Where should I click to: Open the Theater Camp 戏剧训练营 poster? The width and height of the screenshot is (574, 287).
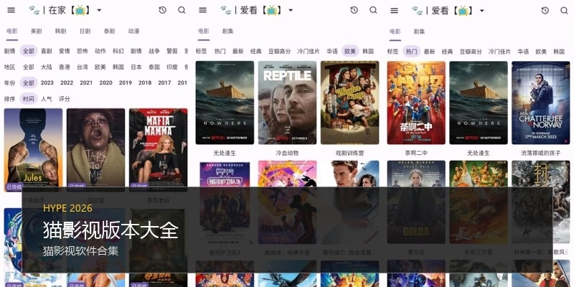(350, 103)
